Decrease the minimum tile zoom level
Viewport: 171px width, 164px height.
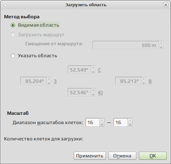(102, 124)
